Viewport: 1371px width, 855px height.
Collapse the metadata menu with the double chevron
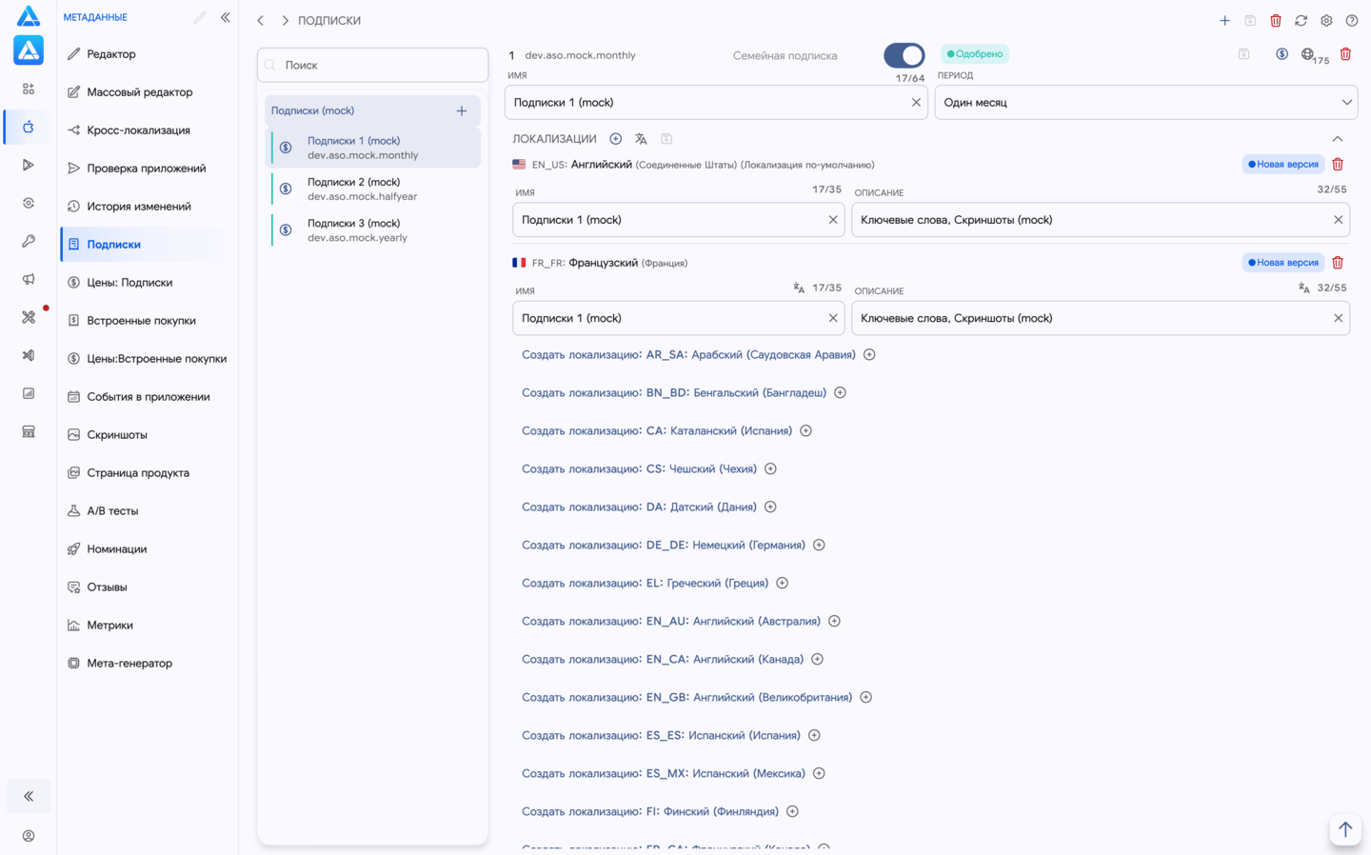click(x=226, y=17)
